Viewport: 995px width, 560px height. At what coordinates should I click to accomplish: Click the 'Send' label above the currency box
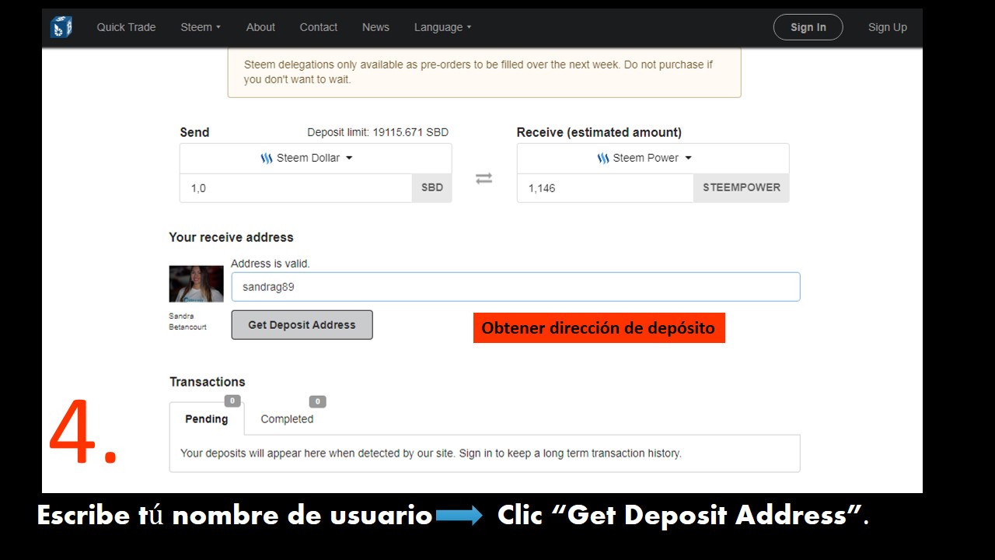point(194,132)
